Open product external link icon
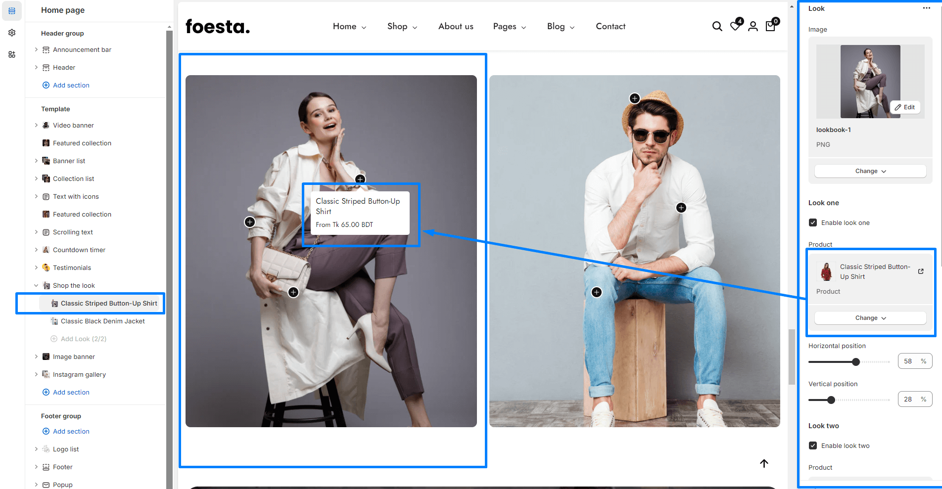Screen dimensions: 942x489 tap(921, 271)
